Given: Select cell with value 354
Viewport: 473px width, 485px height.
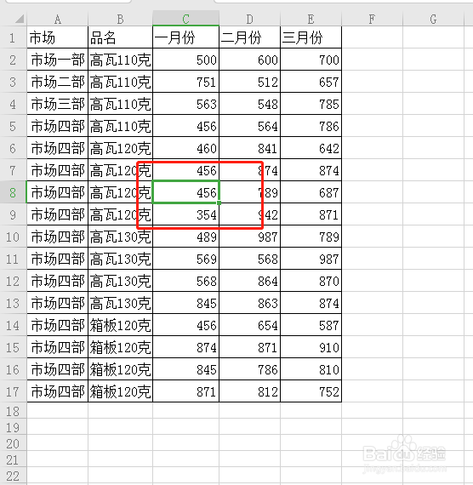Looking at the screenshot, I should pos(186,214).
